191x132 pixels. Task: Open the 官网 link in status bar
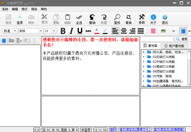click(x=113, y=130)
